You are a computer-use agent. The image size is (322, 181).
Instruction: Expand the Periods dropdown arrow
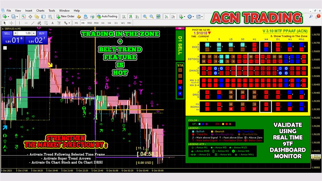tap(193, 17)
